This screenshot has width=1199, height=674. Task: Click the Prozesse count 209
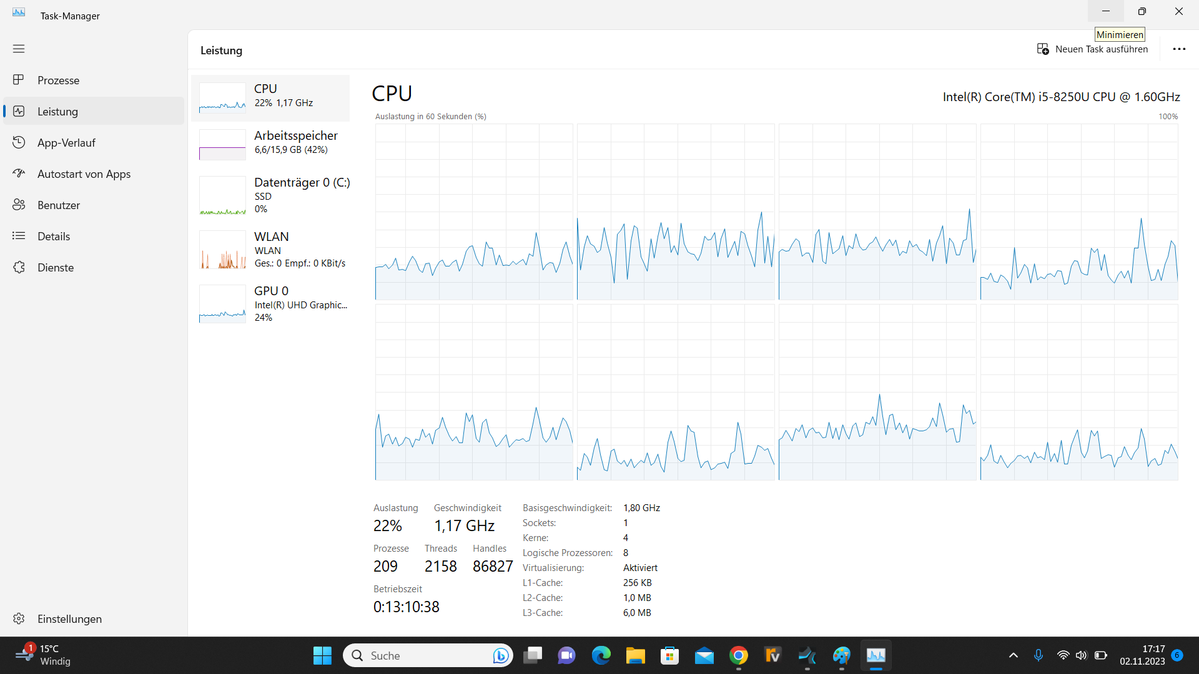tap(385, 567)
